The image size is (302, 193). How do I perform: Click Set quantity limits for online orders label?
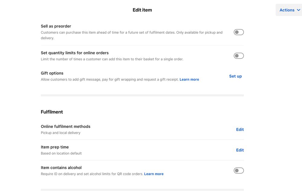click(x=75, y=53)
